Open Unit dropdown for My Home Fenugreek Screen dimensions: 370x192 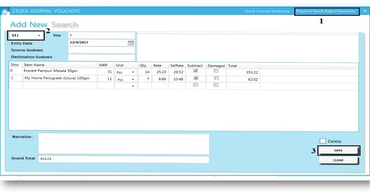point(133,79)
